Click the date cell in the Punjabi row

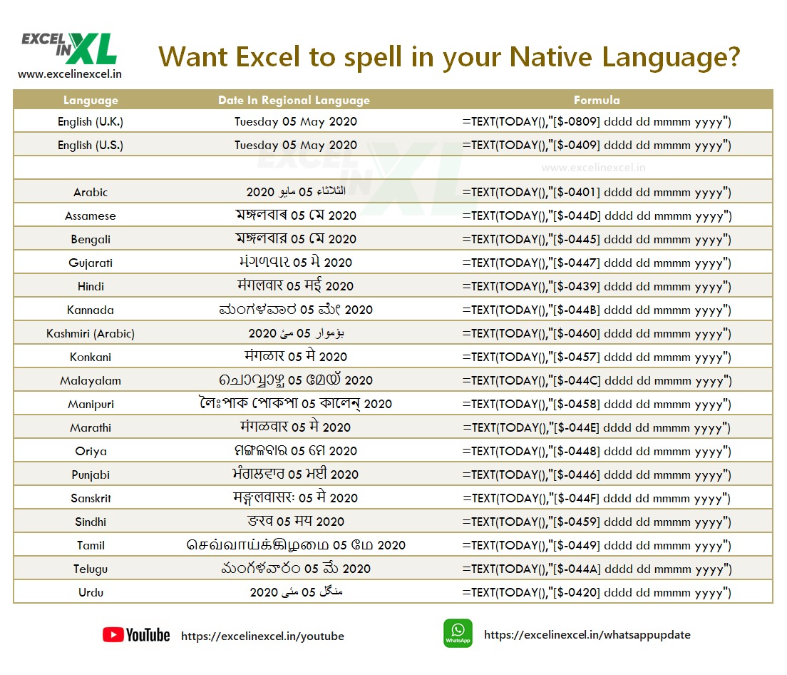(296, 474)
